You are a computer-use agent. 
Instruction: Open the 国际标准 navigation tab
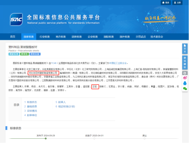pos(108,37)
